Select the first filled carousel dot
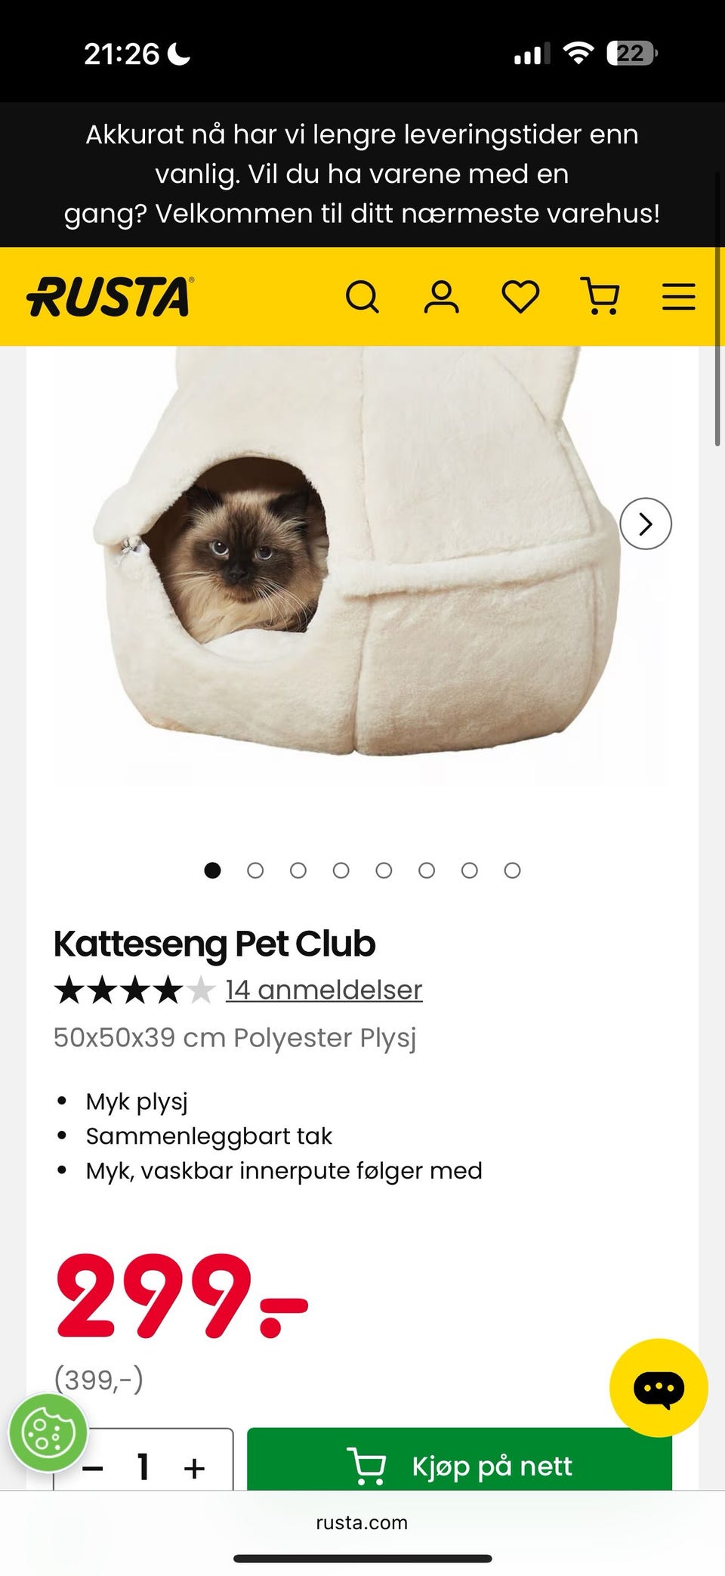The width and height of the screenshot is (725, 1576). coord(213,870)
